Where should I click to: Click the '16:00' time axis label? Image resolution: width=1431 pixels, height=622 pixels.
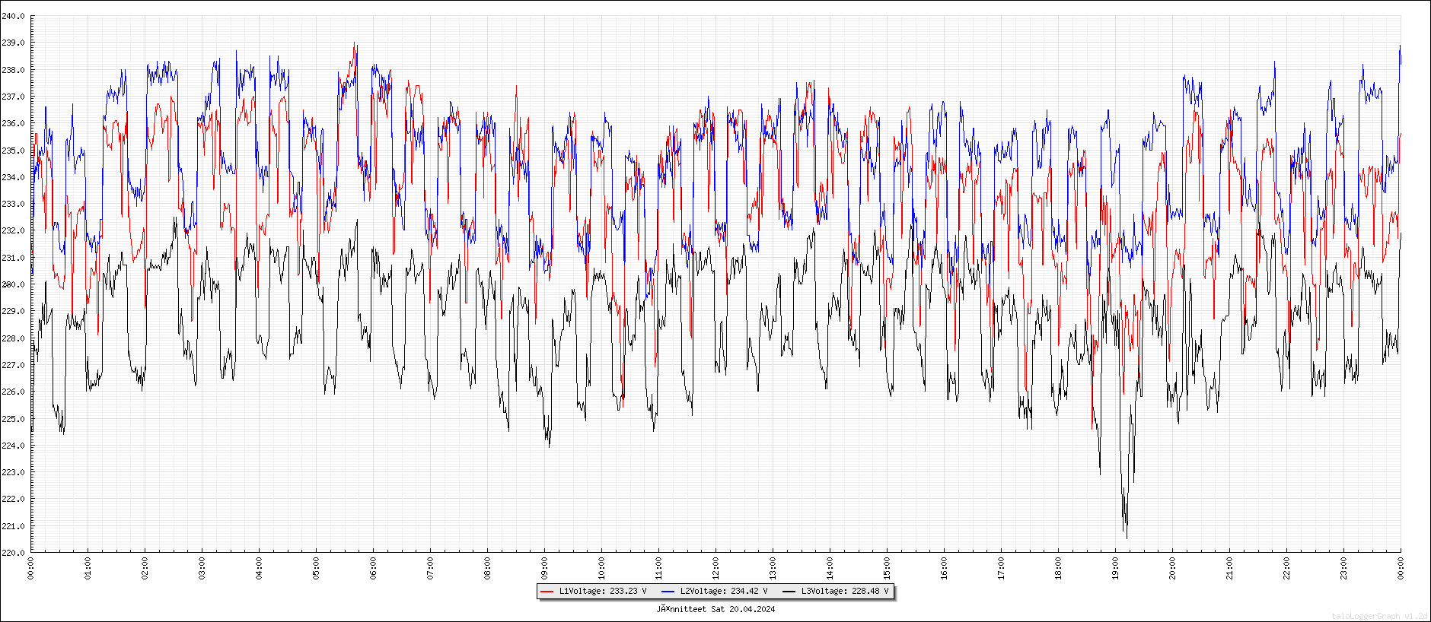(944, 568)
